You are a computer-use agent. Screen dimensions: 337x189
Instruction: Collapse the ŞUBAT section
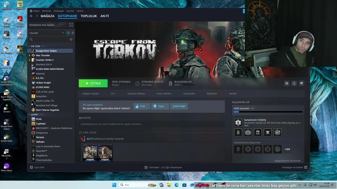click(x=29, y=114)
